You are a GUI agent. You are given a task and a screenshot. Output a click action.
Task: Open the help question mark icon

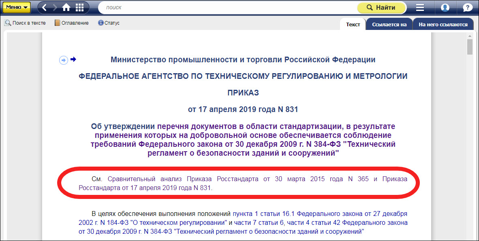(x=467, y=8)
